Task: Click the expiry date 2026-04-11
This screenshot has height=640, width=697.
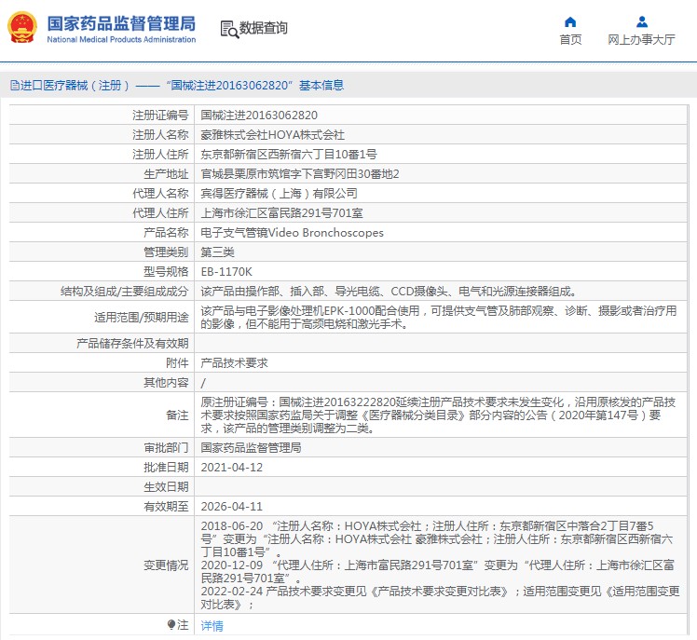Action: [x=232, y=506]
